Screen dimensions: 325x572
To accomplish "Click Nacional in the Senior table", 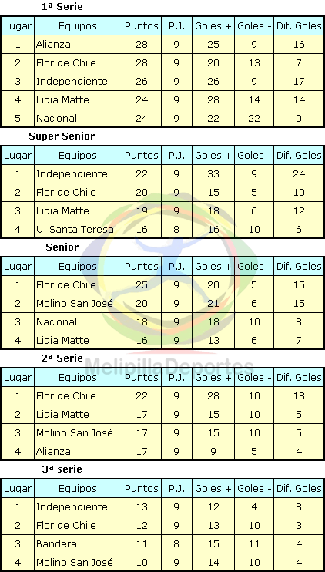I will 56,321.
